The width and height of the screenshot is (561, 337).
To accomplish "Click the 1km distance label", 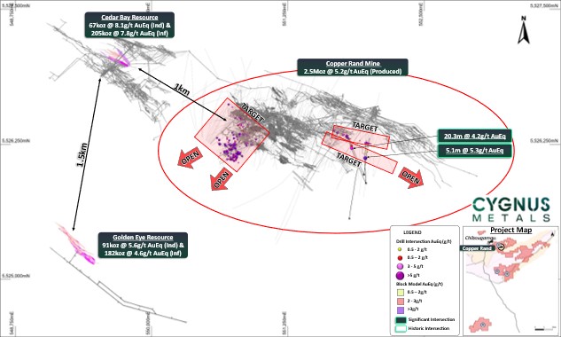I will click(182, 90).
